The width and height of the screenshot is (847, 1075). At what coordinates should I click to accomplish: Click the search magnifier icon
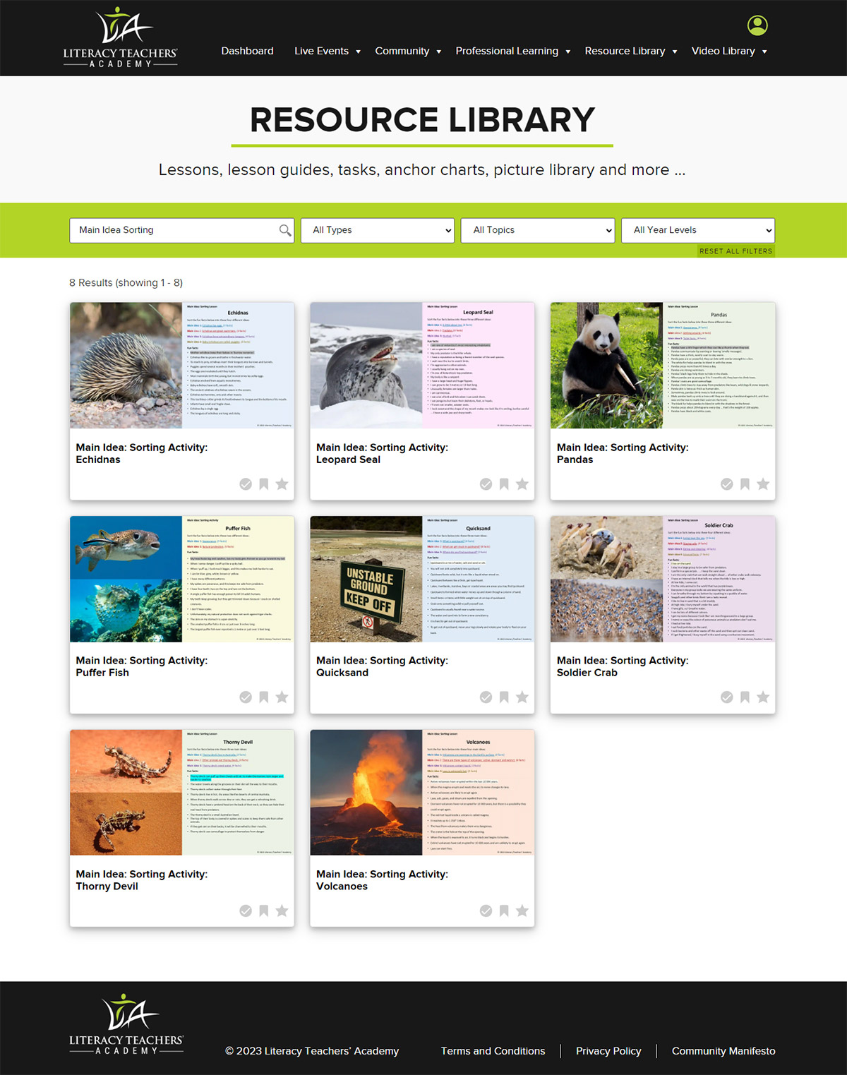[x=284, y=230]
